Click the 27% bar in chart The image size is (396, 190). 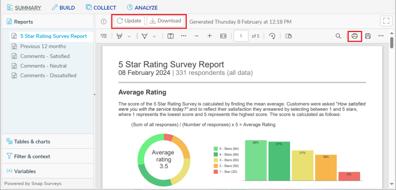click(279, 161)
